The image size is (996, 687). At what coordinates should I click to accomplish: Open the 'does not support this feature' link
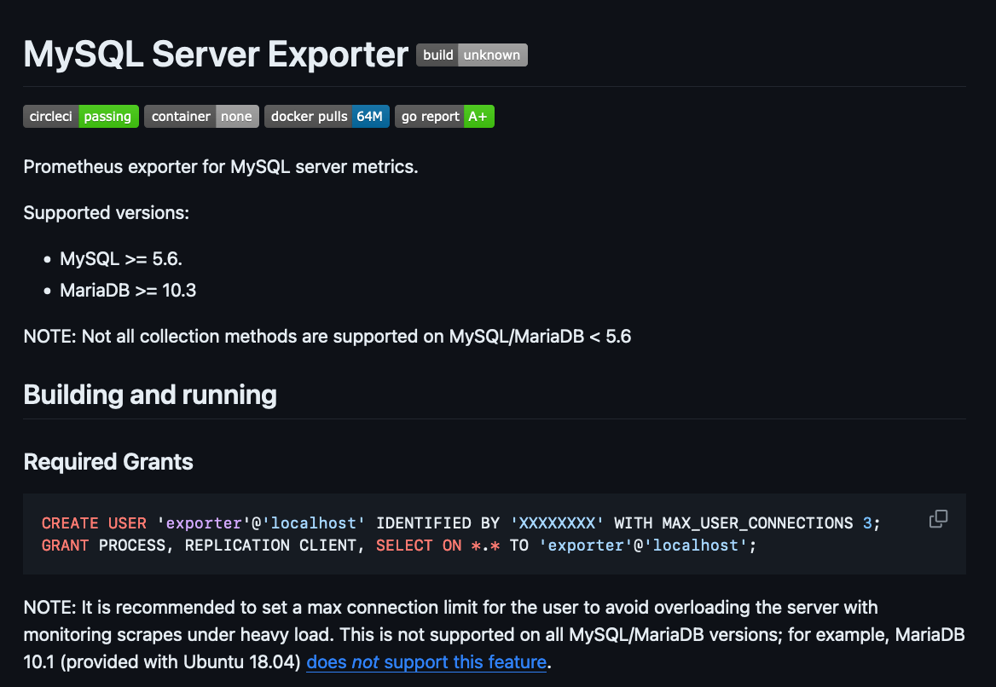pos(426,661)
